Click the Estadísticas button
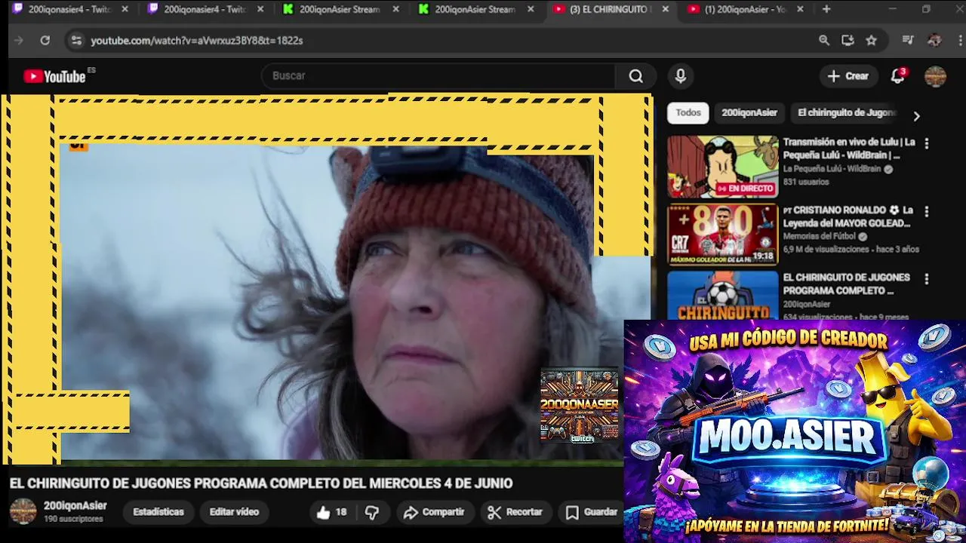The height and width of the screenshot is (543, 966). coord(158,512)
